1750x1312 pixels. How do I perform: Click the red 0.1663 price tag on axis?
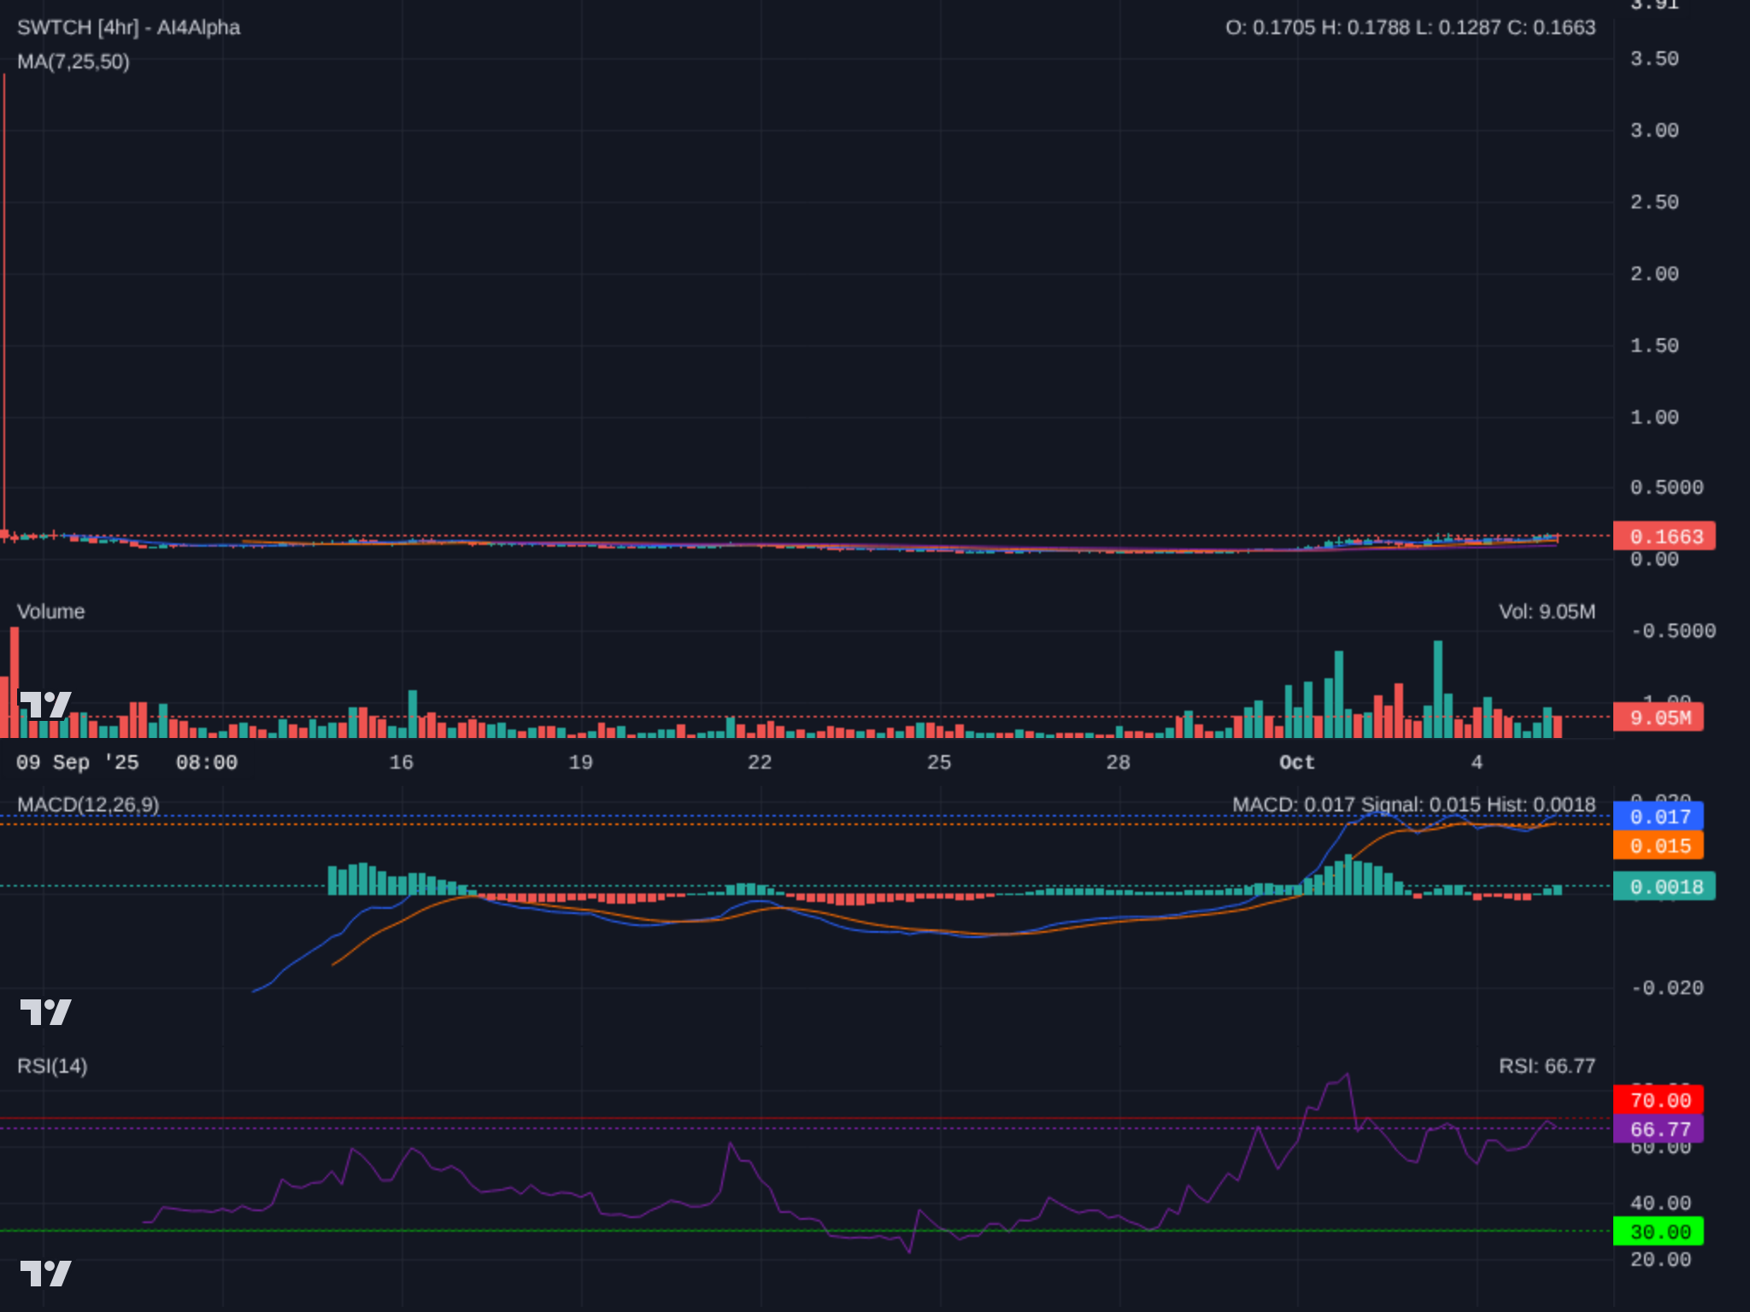[x=1665, y=536]
